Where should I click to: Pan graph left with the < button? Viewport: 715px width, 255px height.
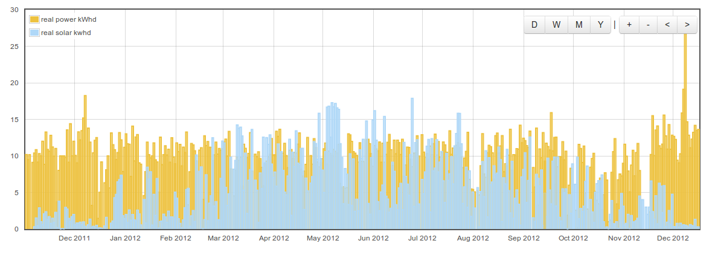(x=667, y=25)
